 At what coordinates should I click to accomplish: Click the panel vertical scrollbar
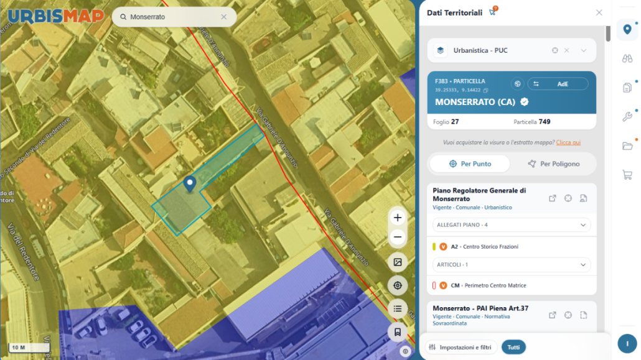click(608, 34)
